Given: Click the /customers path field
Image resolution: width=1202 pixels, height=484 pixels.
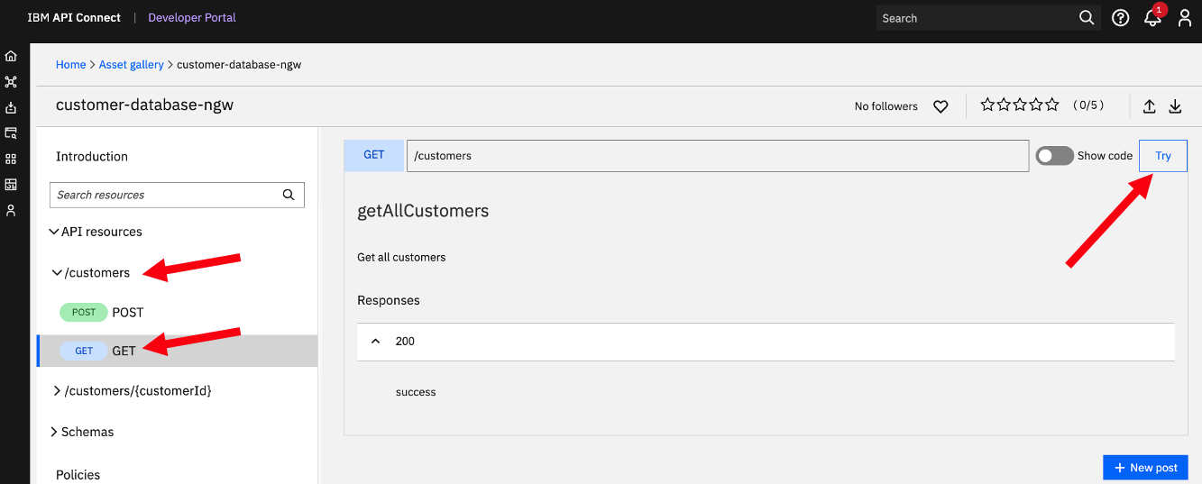Looking at the screenshot, I should 718,156.
